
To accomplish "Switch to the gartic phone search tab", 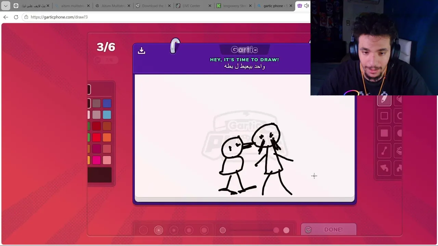I will [x=275, y=6].
